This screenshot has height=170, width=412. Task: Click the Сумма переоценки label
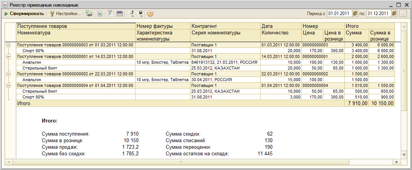click(189, 147)
